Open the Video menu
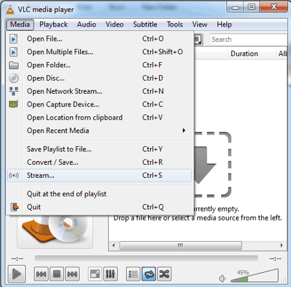291x287 pixels. pyautogui.click(x=114, y=25)
